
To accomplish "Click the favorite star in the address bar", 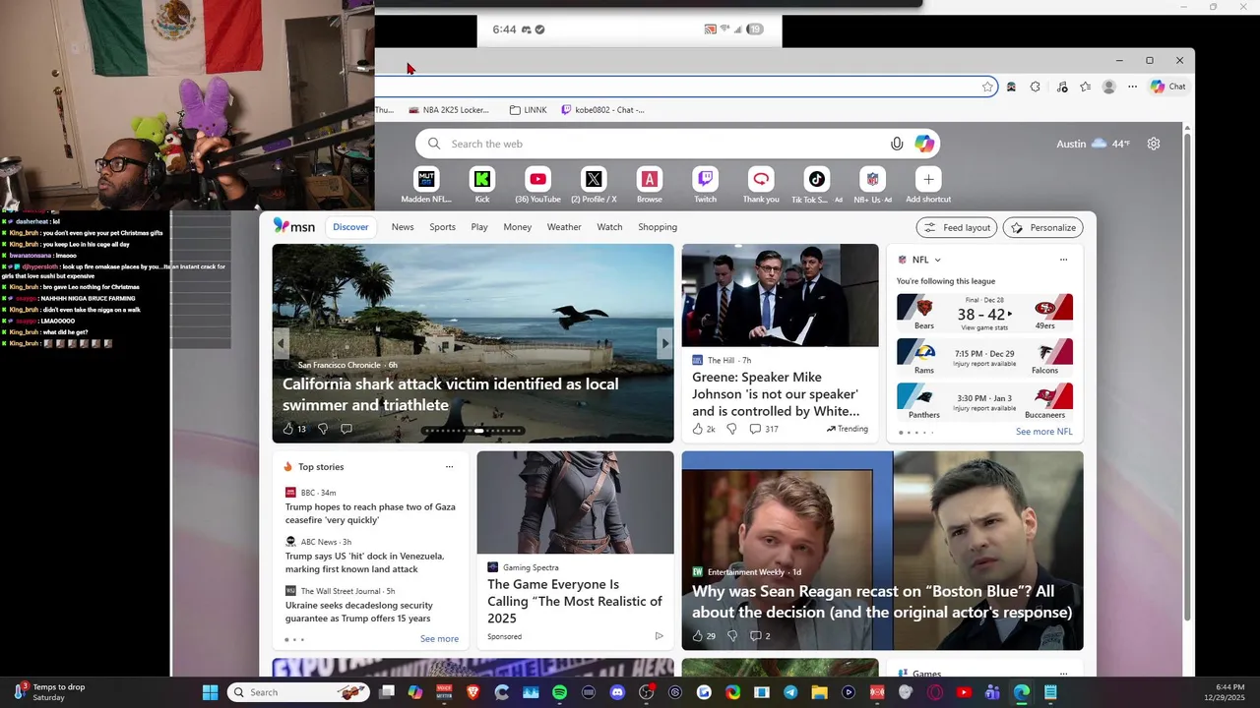I will [987, 87].
